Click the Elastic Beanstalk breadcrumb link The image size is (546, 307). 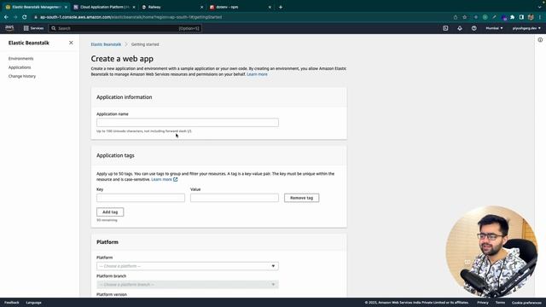106,44
